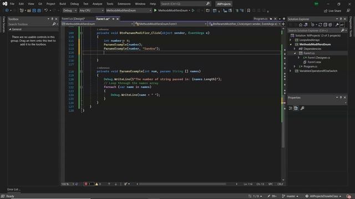Collapse ParamsExample method outline box
The width and height of the screenshot is (355, 199).
point(82,71)
